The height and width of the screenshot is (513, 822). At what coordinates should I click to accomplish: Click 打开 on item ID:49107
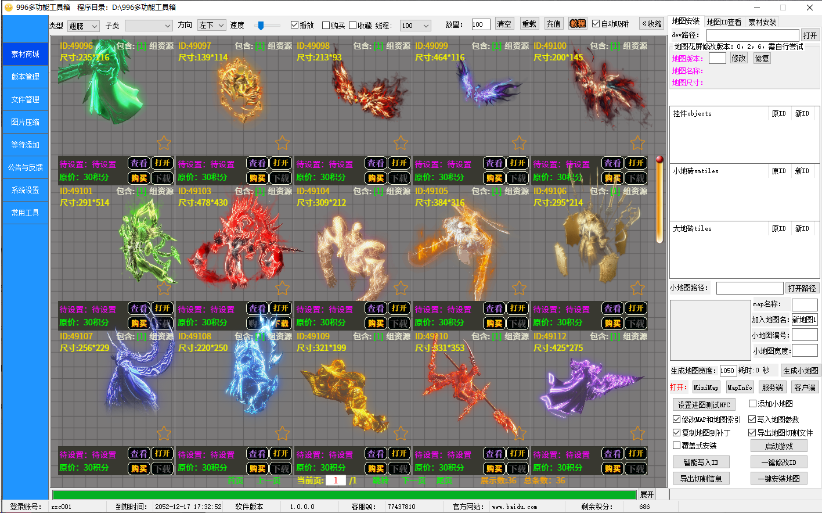point(163,454)
